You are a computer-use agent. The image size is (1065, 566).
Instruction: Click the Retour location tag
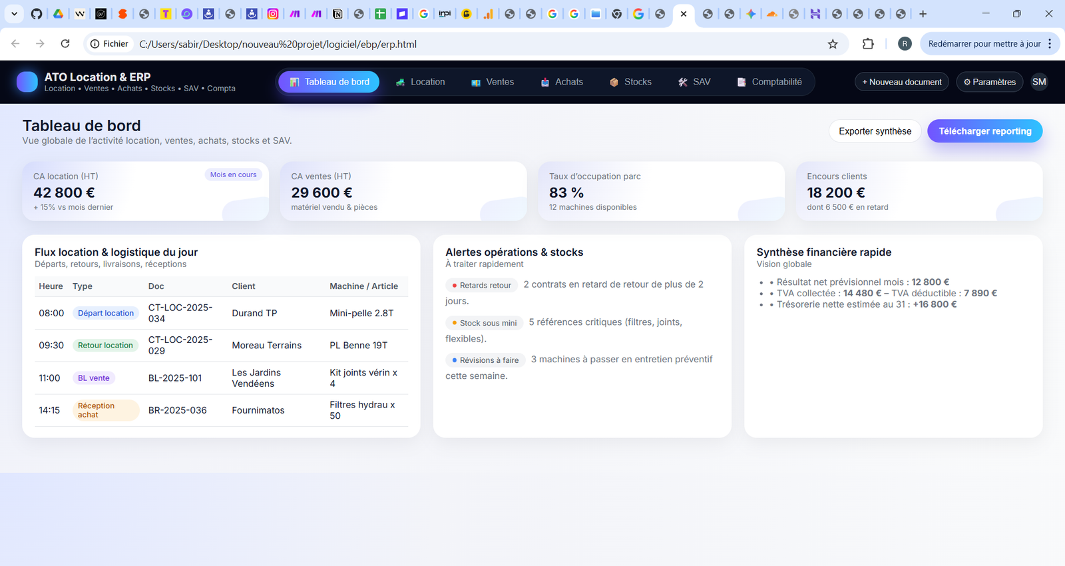pyautogui.click(x=105, y=345)
